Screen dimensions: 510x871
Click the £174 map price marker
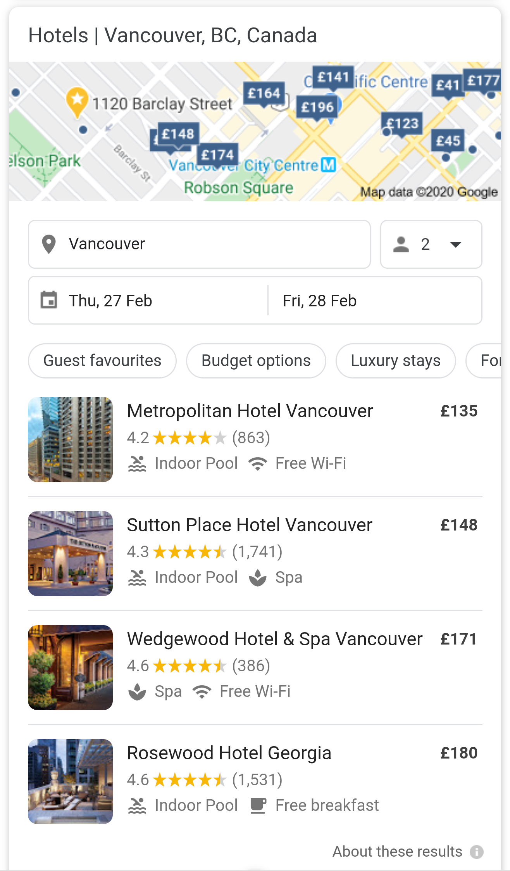(x=217, y=155)
